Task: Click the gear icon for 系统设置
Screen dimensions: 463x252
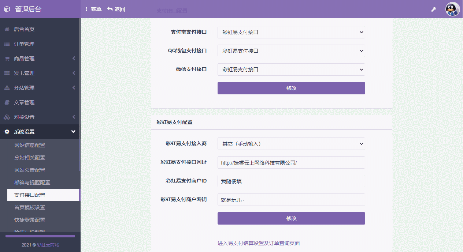Action: coord(7,132)
